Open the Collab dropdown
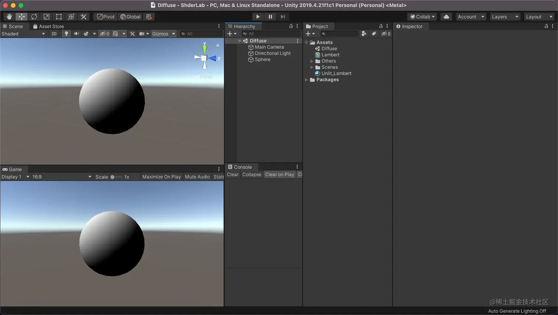The height and width of the screenshot is (315, 558). coord(423,17)
